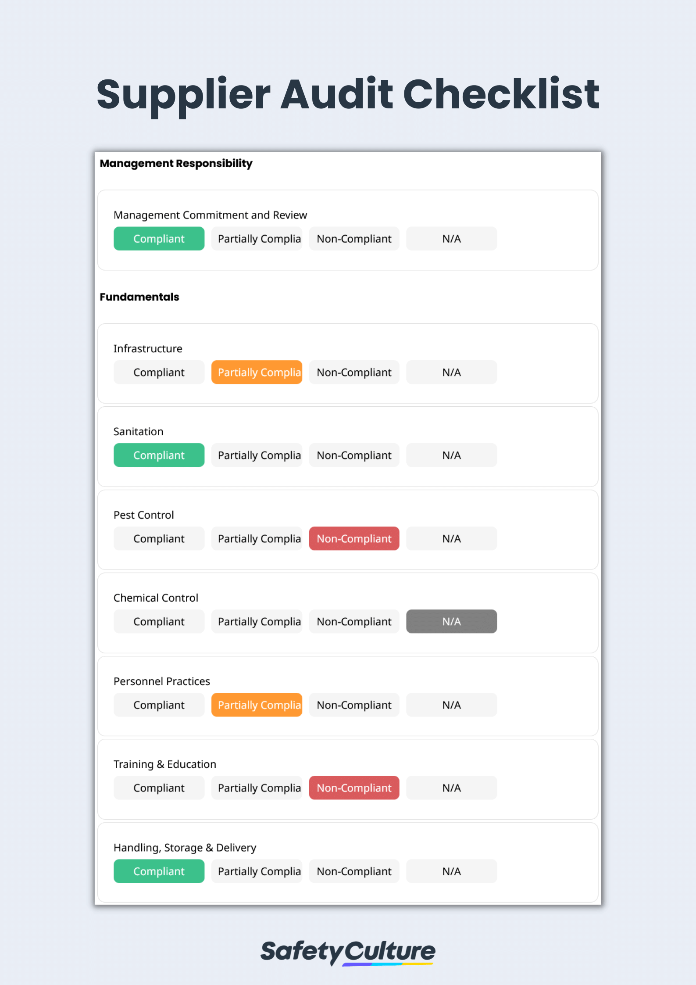
Task: Open the Fundamentals section header
Action: coord(139,297)
